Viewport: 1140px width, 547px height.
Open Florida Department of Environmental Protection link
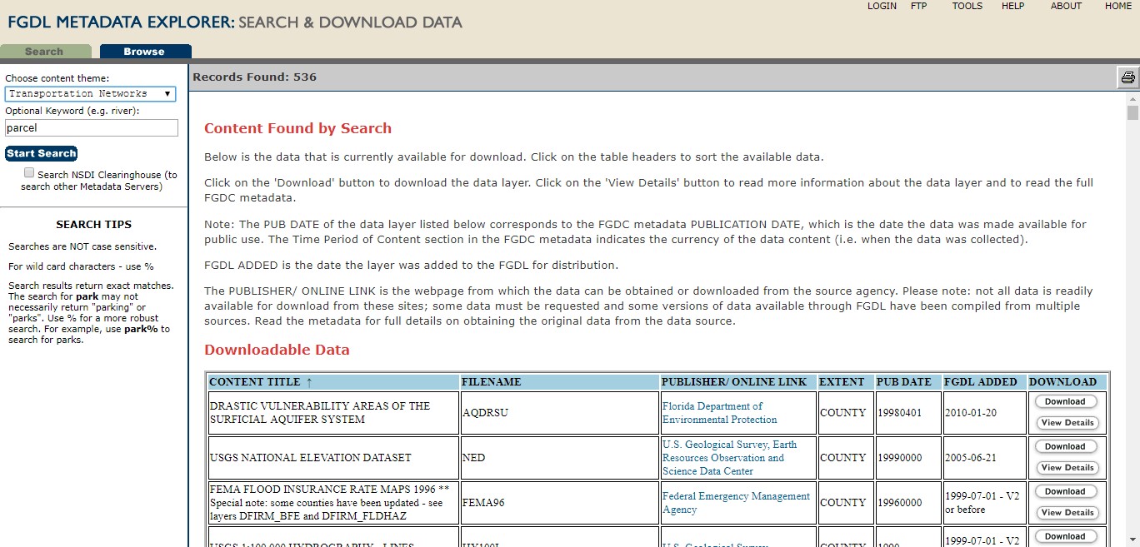coord(720,413)
